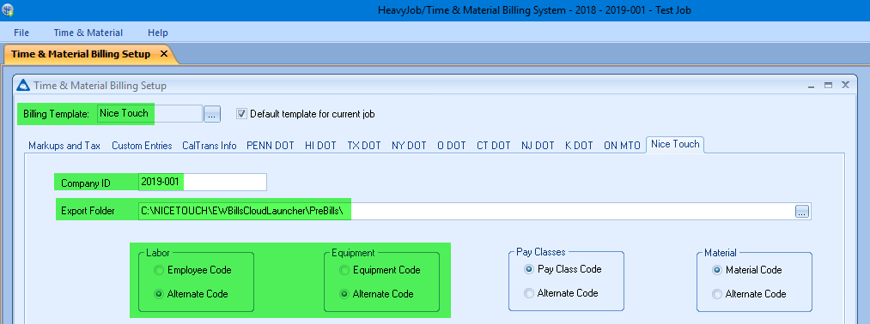
Task: Open the File menu
Action: 21,33
